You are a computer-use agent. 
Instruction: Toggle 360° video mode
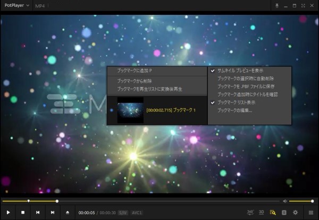point(250,212)
